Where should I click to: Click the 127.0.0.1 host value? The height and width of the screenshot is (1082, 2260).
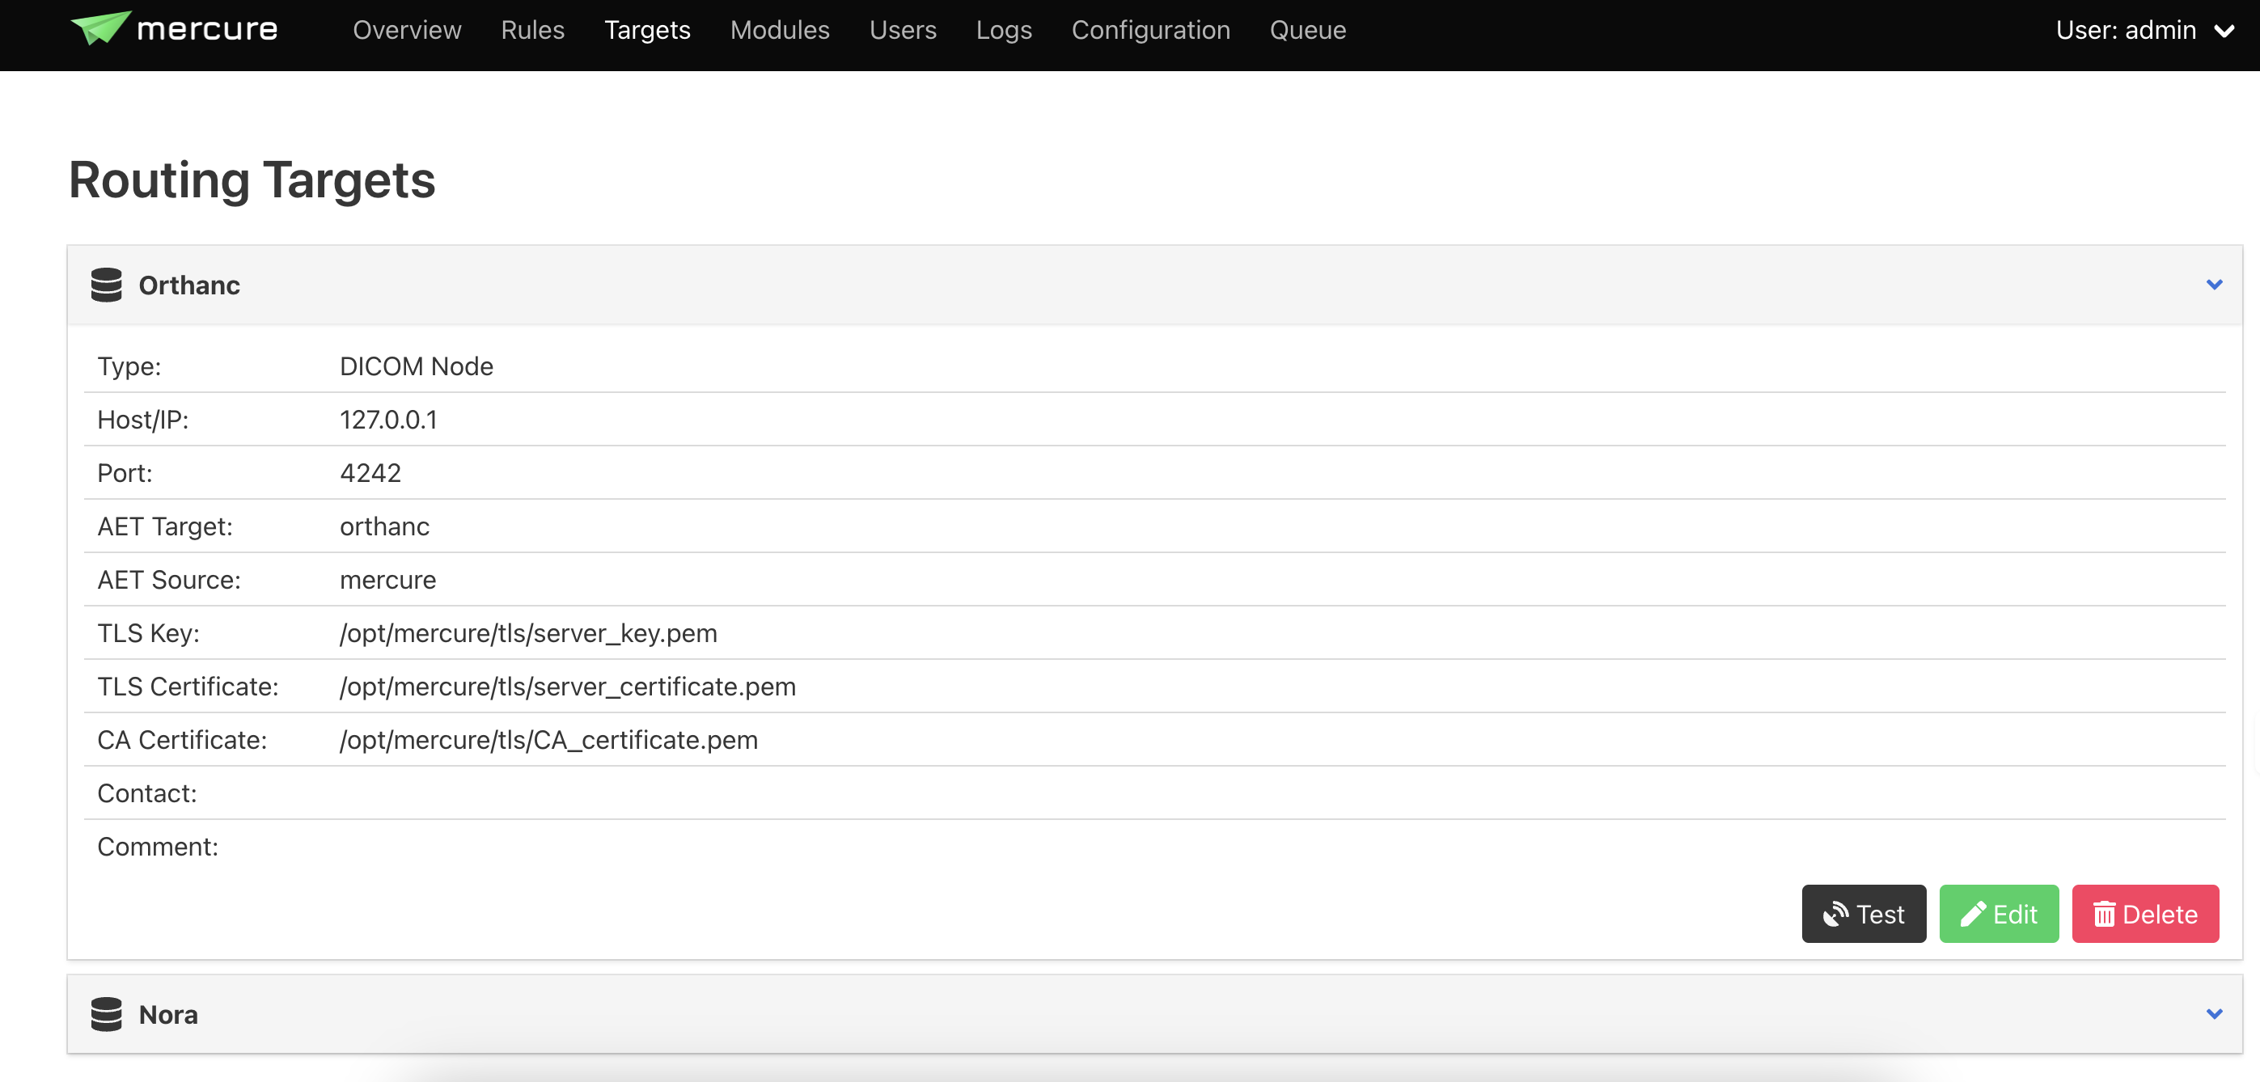(388, 419)
